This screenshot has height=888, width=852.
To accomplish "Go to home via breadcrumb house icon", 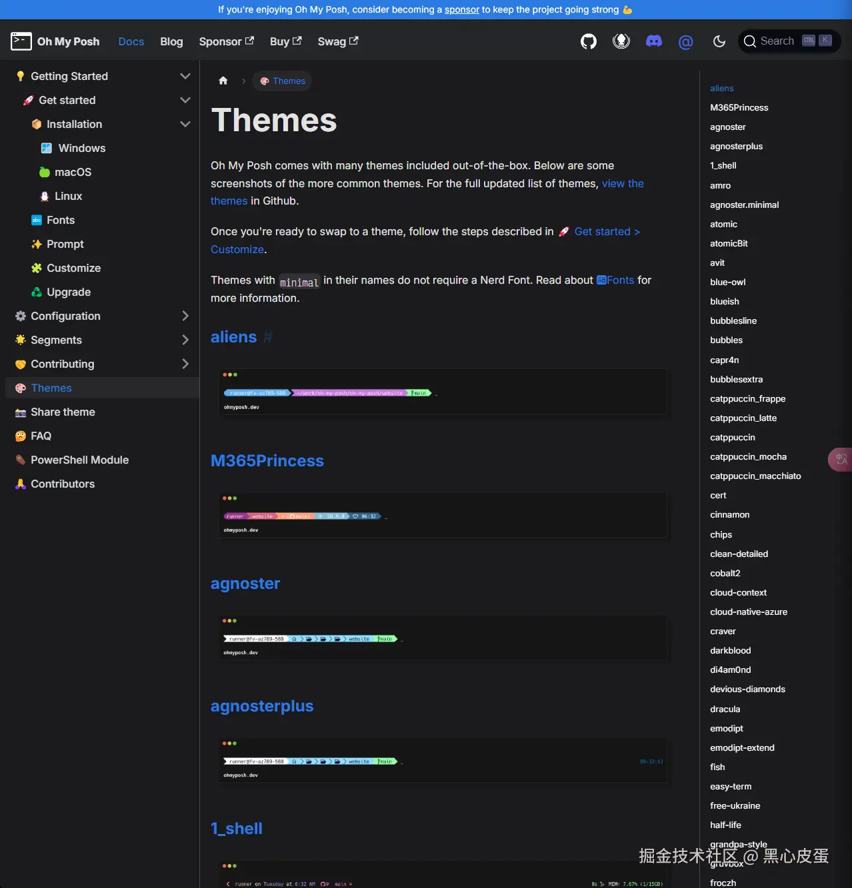I will pos(223,81).
